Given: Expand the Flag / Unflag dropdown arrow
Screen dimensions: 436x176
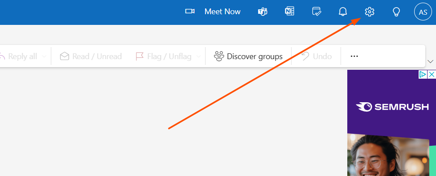Looking at the screenshot, I should [198, 56].
